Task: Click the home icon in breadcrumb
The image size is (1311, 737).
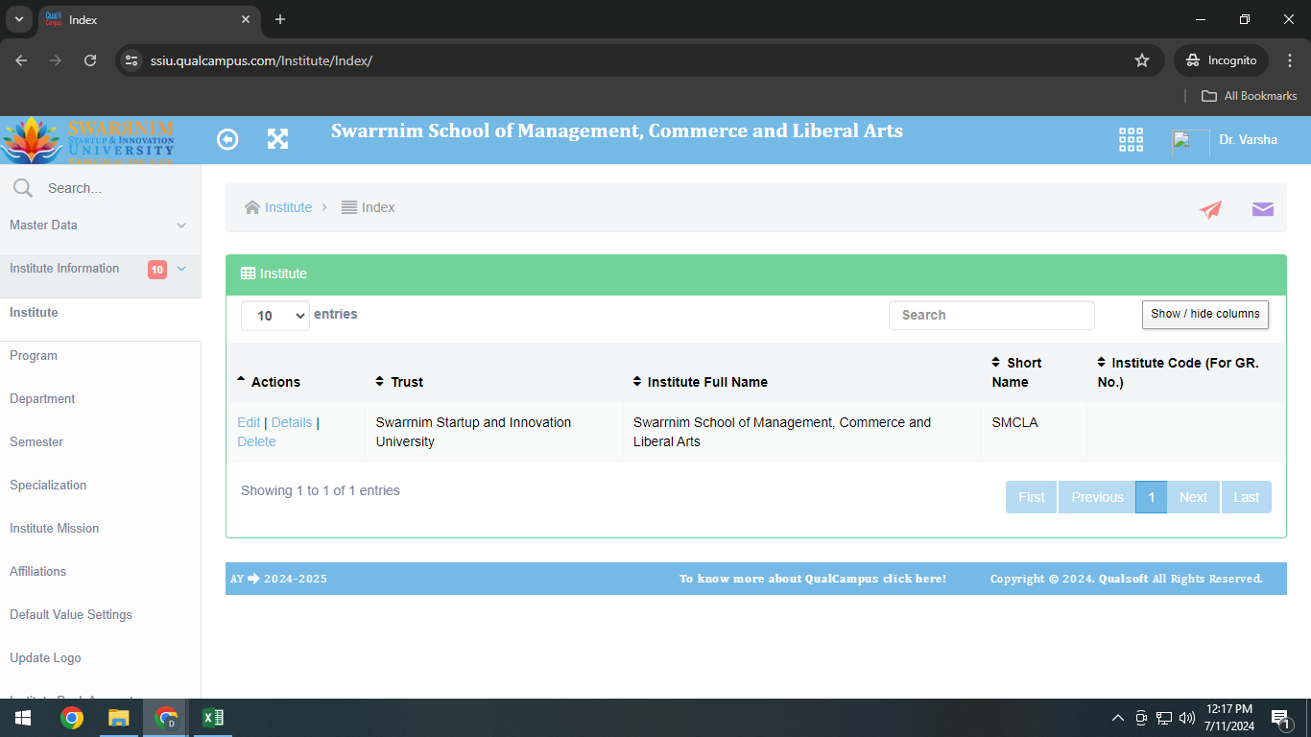Action: [x=252, y=207]
